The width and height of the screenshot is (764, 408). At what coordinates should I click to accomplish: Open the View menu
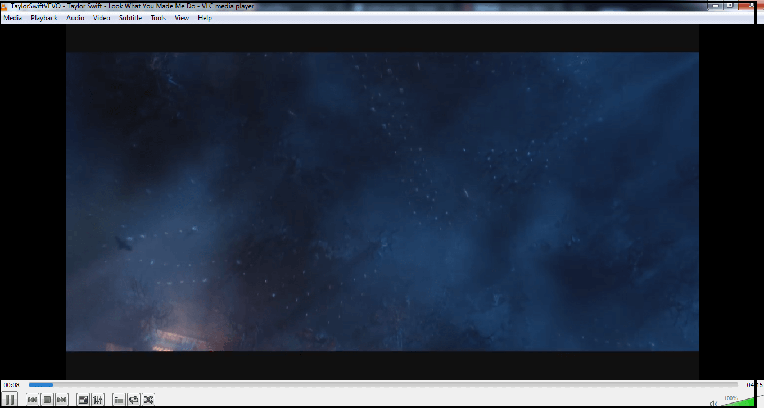[x=182, y=18]
